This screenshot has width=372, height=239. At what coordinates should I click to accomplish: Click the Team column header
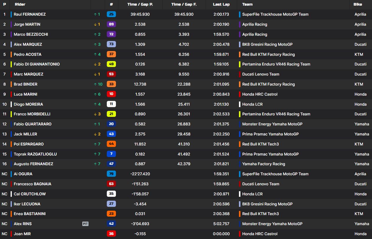[x=247, y=4]
